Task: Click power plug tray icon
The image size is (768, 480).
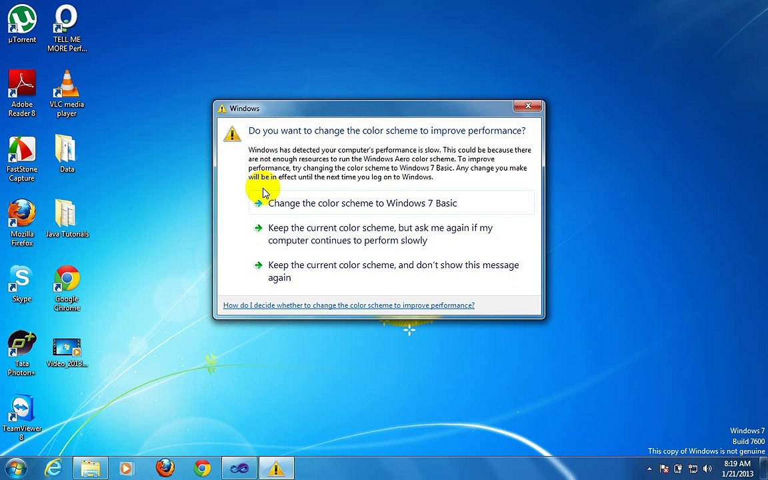Action: (x=679, y=469)
